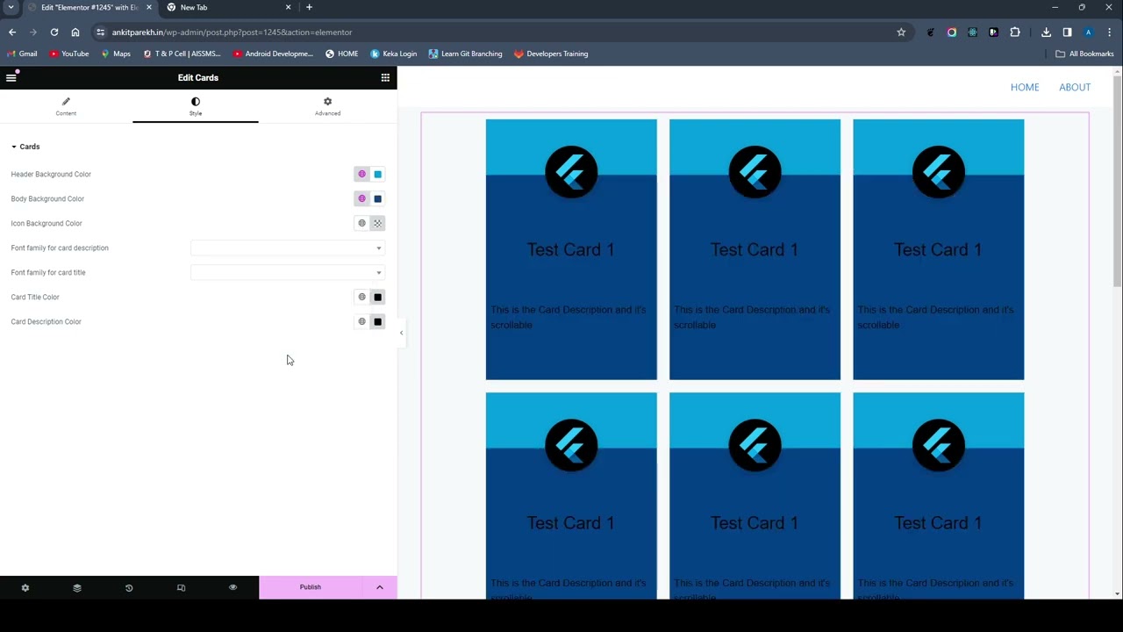Viewport: 1123px width, 632px height.
Task: Open Developers Training bookmark
Action: tap(550, 54)
